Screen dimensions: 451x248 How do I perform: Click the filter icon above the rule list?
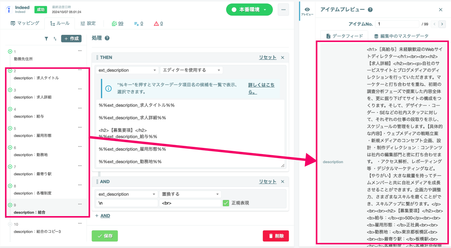(x=46, y=38)
